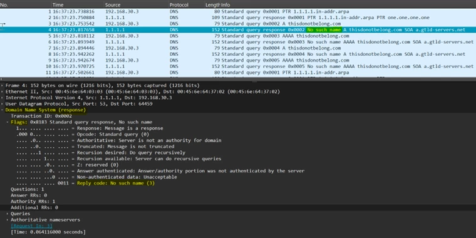Open the Request In: 3 link
The width and height of the screenshot is (476, 238).
point(31,226)
